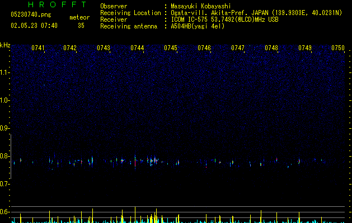Click the 0748 time marker
352x223 pixels.
(x=271, y=48)
